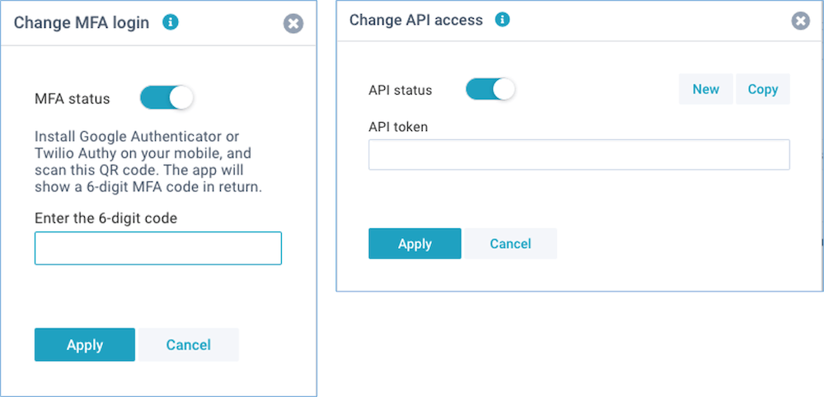
Task: Generate a New API token
Action: pos(706,89)
